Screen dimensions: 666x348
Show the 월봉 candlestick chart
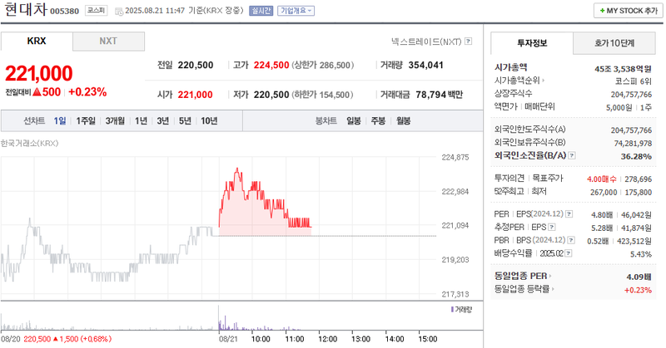click(x=403, y=120)
